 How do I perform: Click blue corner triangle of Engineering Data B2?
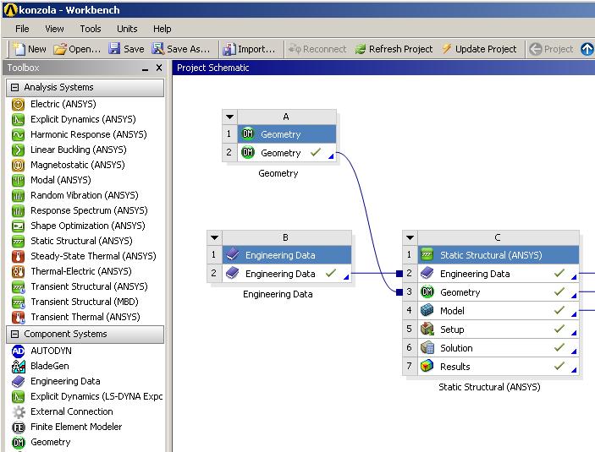[x=346, y=277]
